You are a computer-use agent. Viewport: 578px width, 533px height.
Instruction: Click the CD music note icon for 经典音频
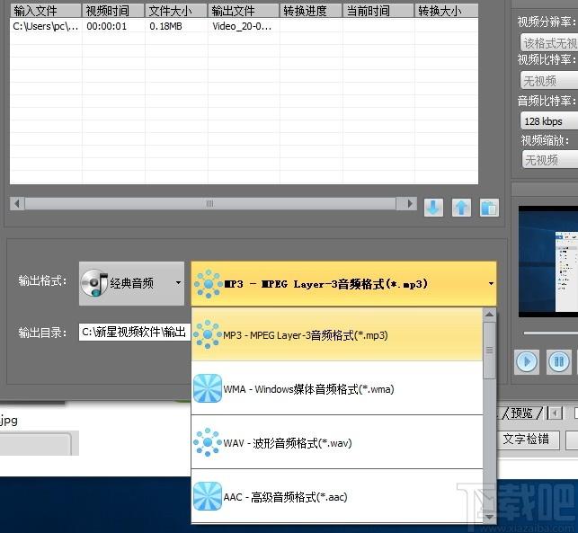tap(94, 283)
